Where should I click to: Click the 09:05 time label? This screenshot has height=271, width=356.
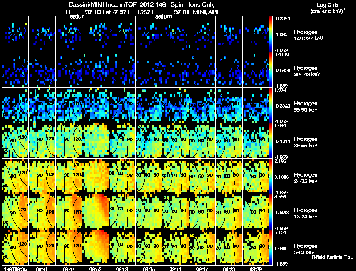point(149,269)
